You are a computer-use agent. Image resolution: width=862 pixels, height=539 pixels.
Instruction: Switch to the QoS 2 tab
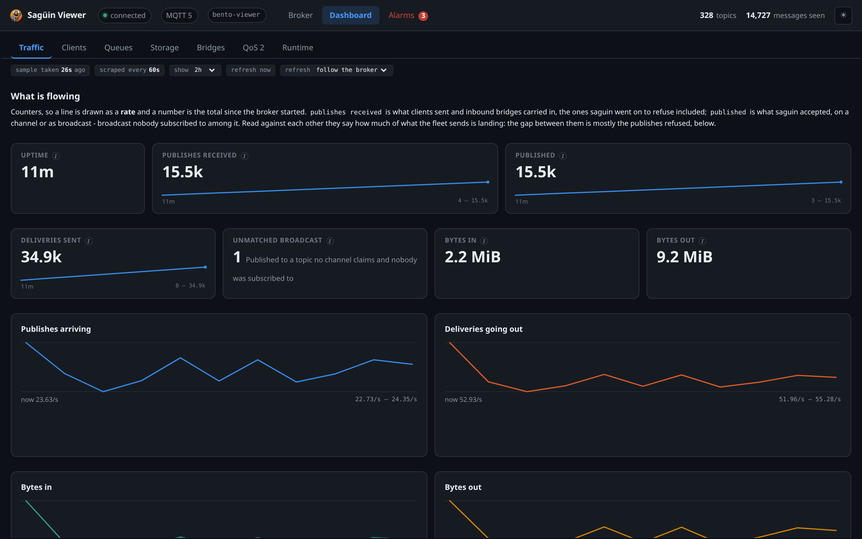254,47
